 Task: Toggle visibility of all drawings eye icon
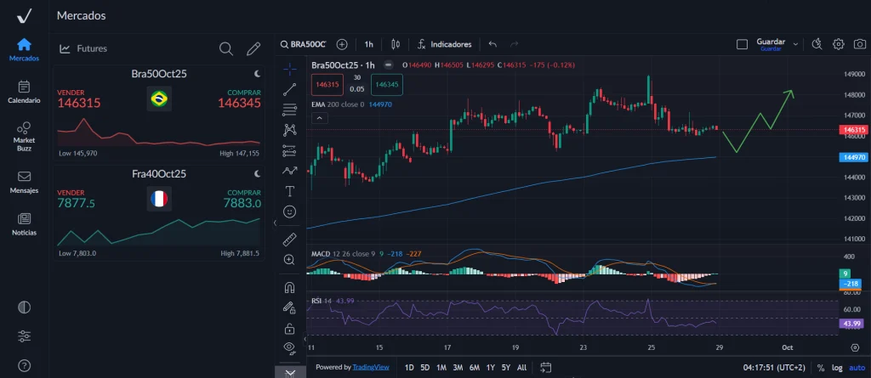(x=290, y=347)
